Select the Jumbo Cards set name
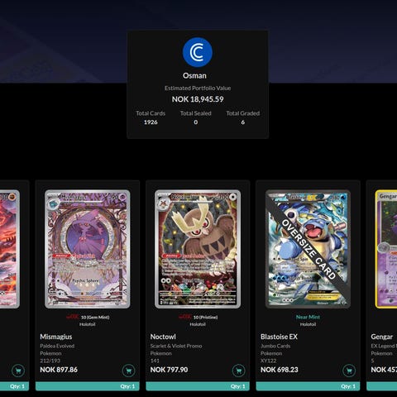 click(275, 346)
